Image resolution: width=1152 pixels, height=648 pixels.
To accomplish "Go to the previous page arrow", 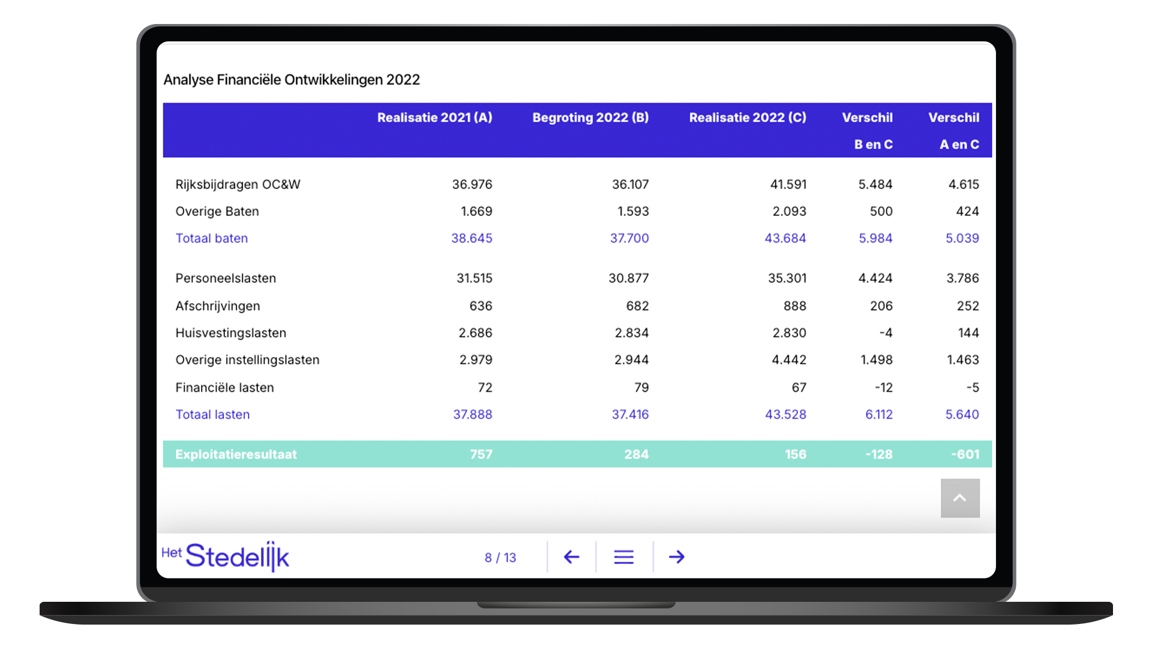I will 571,557.
